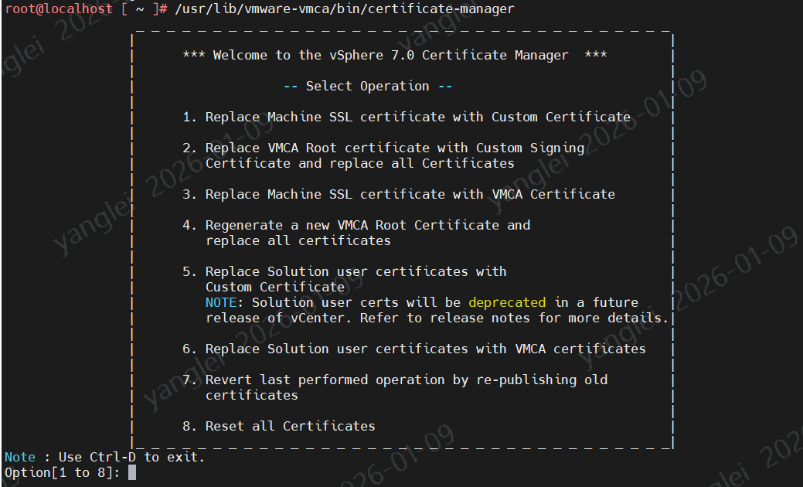Click option 6 Replace Solution user with VMCA certificates
This screenshot has height=487, width=803.
coord(413,349)
